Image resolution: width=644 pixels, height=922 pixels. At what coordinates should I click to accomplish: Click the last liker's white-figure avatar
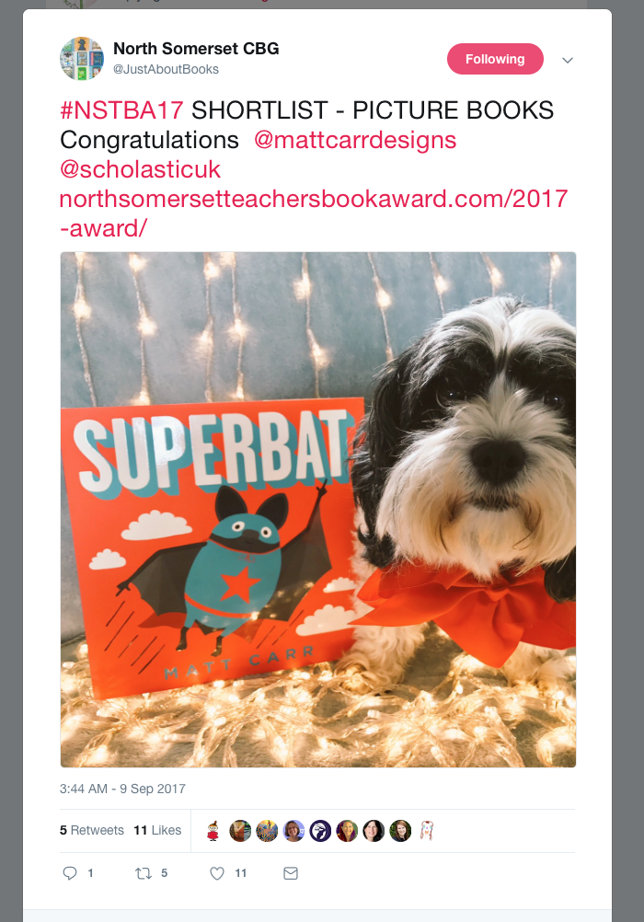coord(427,831)
